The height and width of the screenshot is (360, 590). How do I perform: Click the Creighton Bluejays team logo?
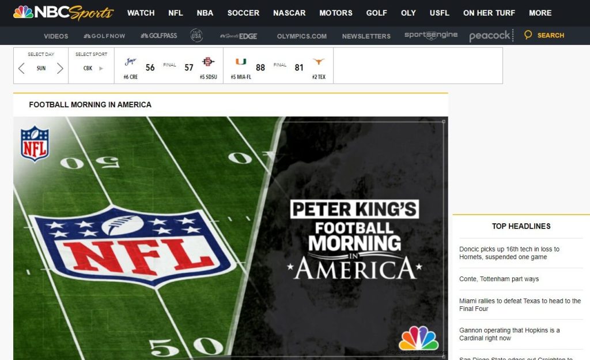pos(131,61)
